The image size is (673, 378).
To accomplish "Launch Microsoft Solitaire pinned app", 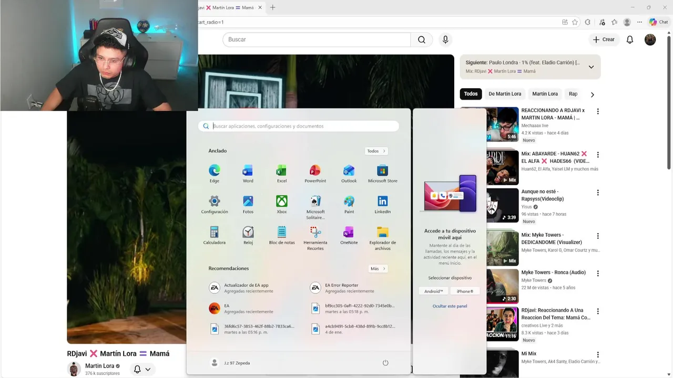I will pos(315,207).
